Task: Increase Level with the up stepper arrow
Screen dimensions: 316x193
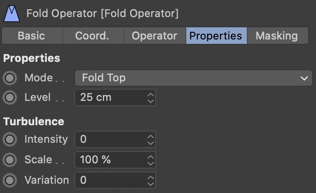Action: point(151,95)
